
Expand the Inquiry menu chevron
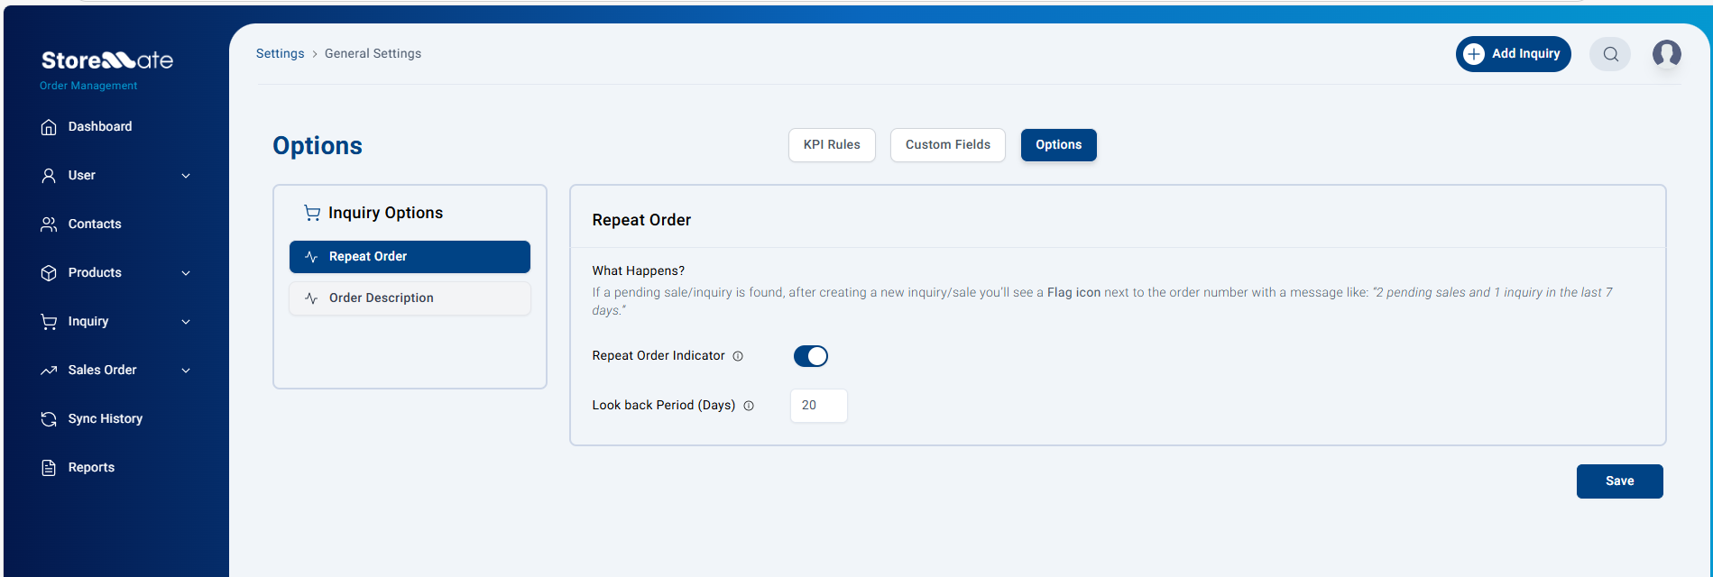coord(186,322)
